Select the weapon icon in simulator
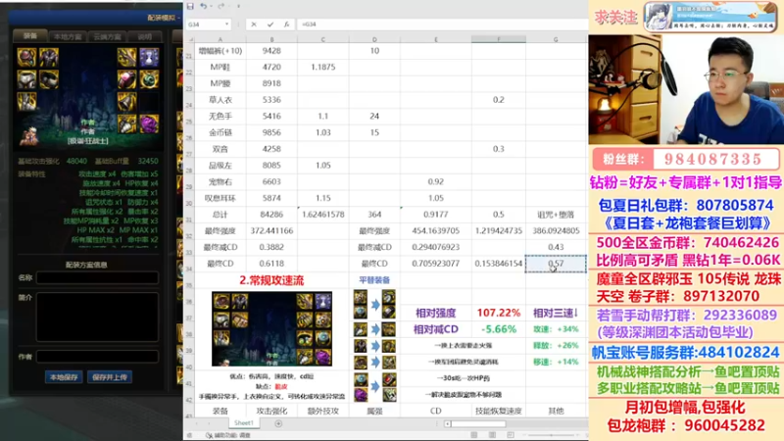The image size is (784, 441). click(x=127, y=58)
